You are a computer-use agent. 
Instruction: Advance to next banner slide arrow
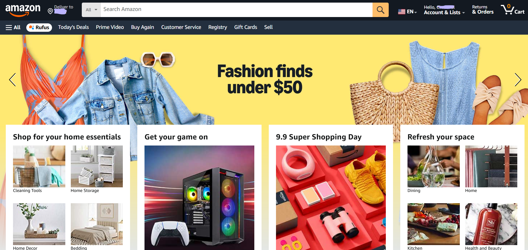(x=518, y=80)
